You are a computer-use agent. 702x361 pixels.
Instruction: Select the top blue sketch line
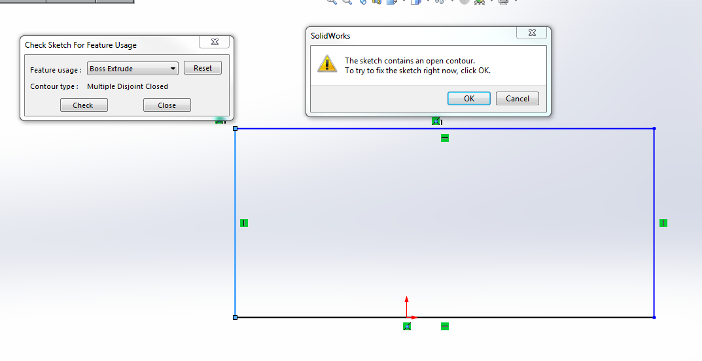click(445, 129)
